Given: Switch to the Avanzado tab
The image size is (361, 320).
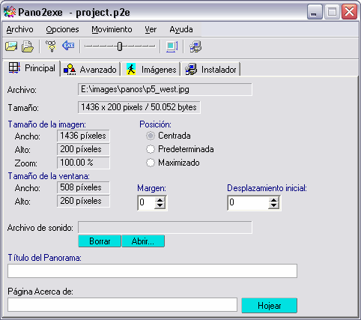Looking at the screenshot, I should point(91,70).
